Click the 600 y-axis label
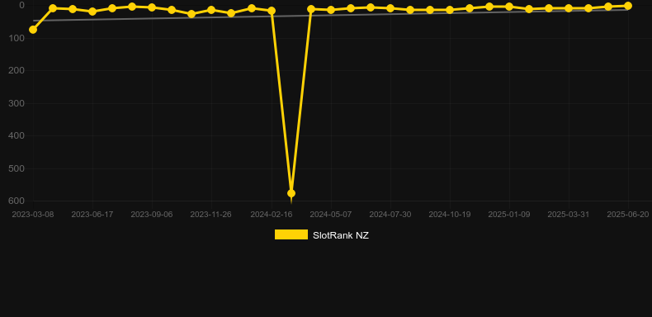 (x=17, y=201)
